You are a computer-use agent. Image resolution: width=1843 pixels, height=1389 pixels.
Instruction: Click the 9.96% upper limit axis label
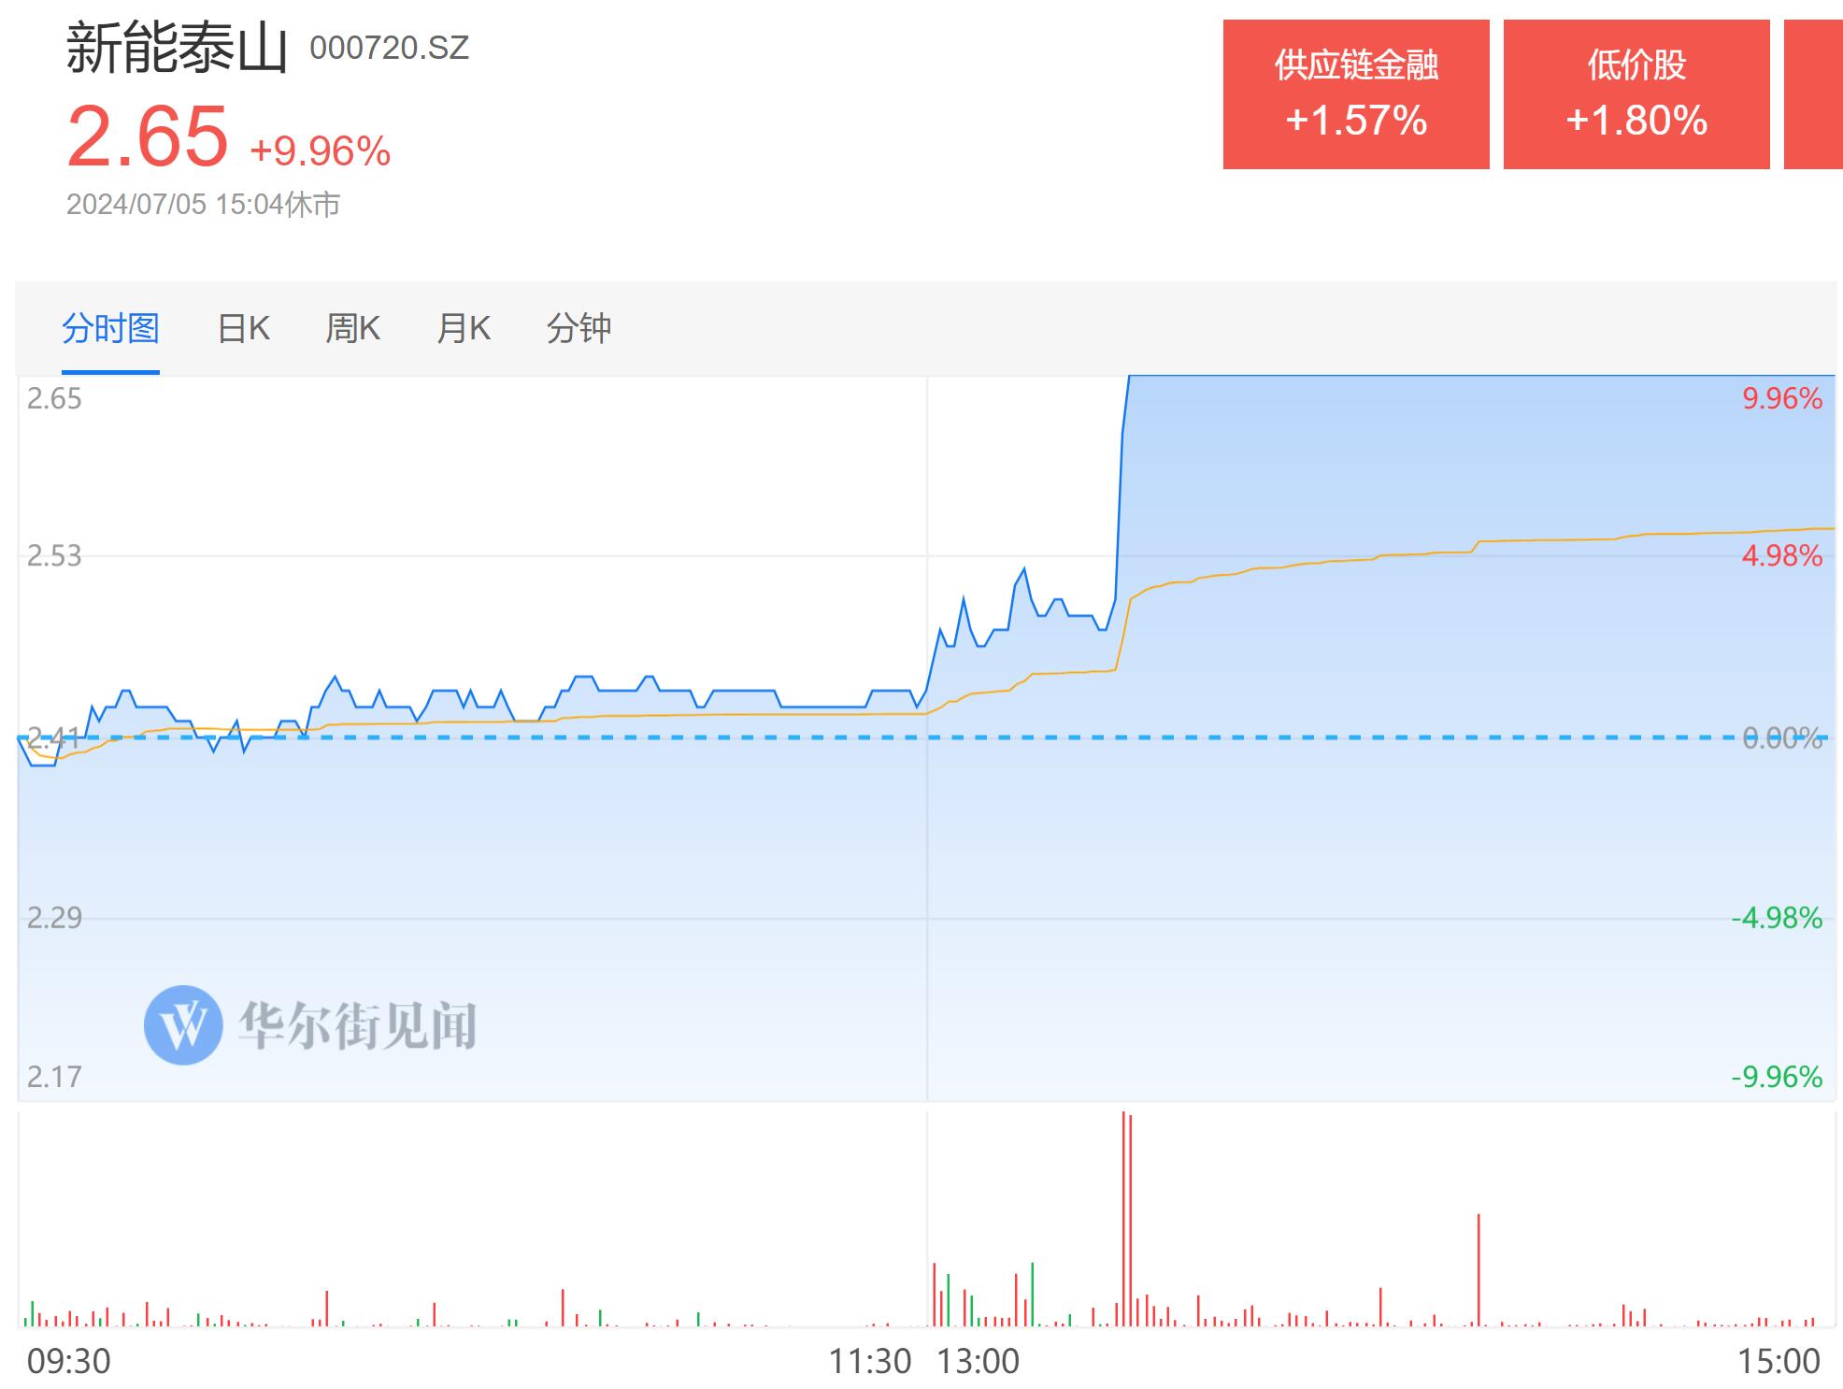tap(1782, 399)
